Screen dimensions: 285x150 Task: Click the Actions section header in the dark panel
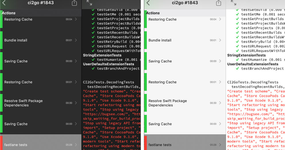[x=9, y=13]
